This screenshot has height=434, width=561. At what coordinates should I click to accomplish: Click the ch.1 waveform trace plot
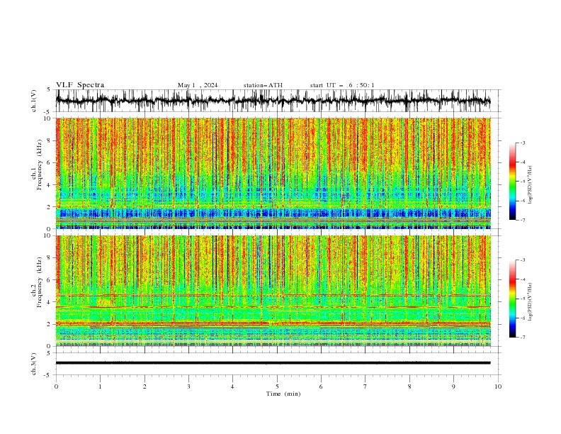[x=273, y=101]
